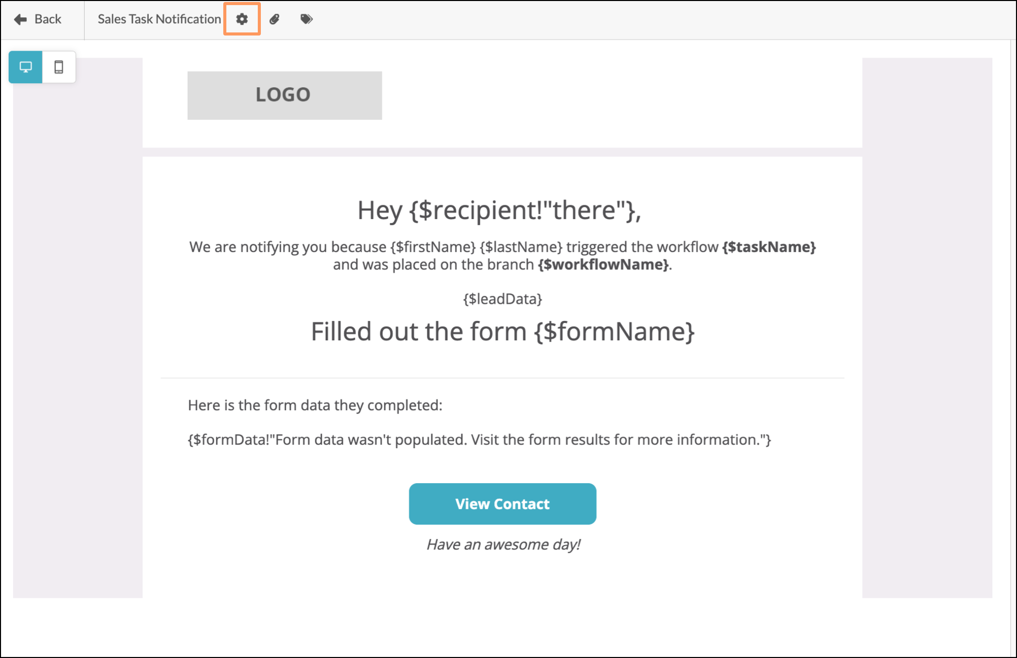Select the {$leadData} placeholder text
Screen dimensions: 1017x658
coord(502,299)
